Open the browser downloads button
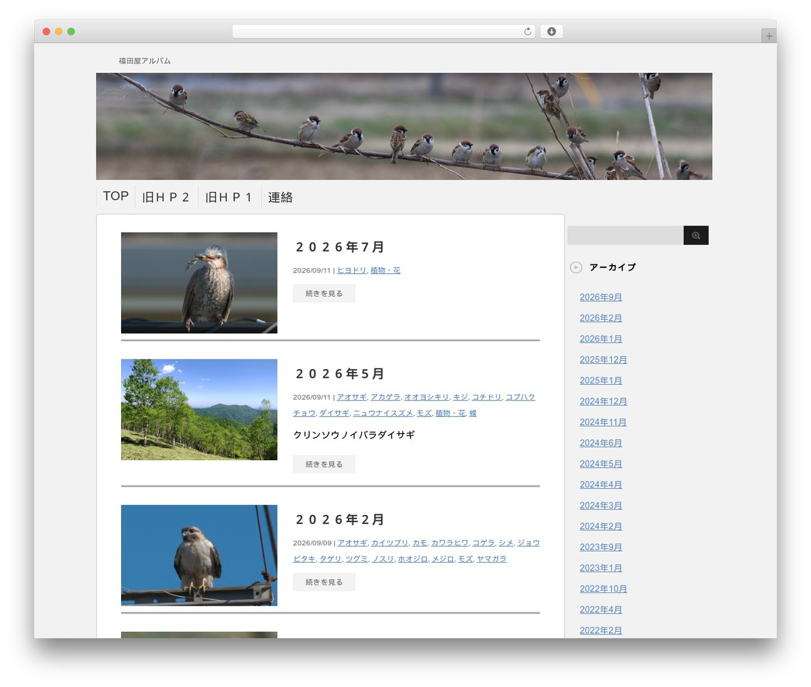Image resolution: width=811 pixels, height=687 pixels. (551, 32)
